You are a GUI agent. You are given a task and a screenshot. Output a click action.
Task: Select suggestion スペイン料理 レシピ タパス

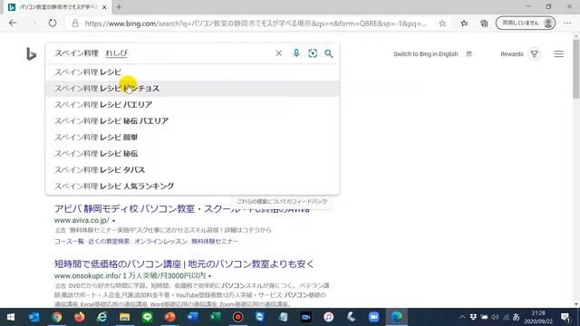click(192, 169)
